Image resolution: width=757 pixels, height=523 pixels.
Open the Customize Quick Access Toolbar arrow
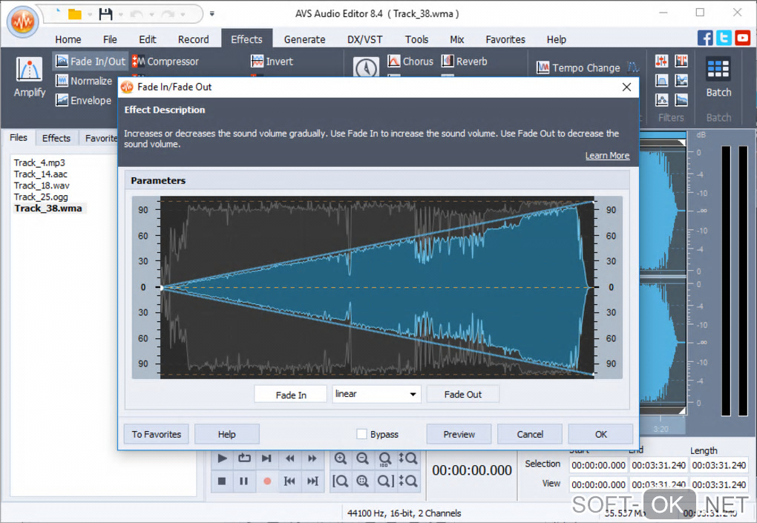point(212,14)
